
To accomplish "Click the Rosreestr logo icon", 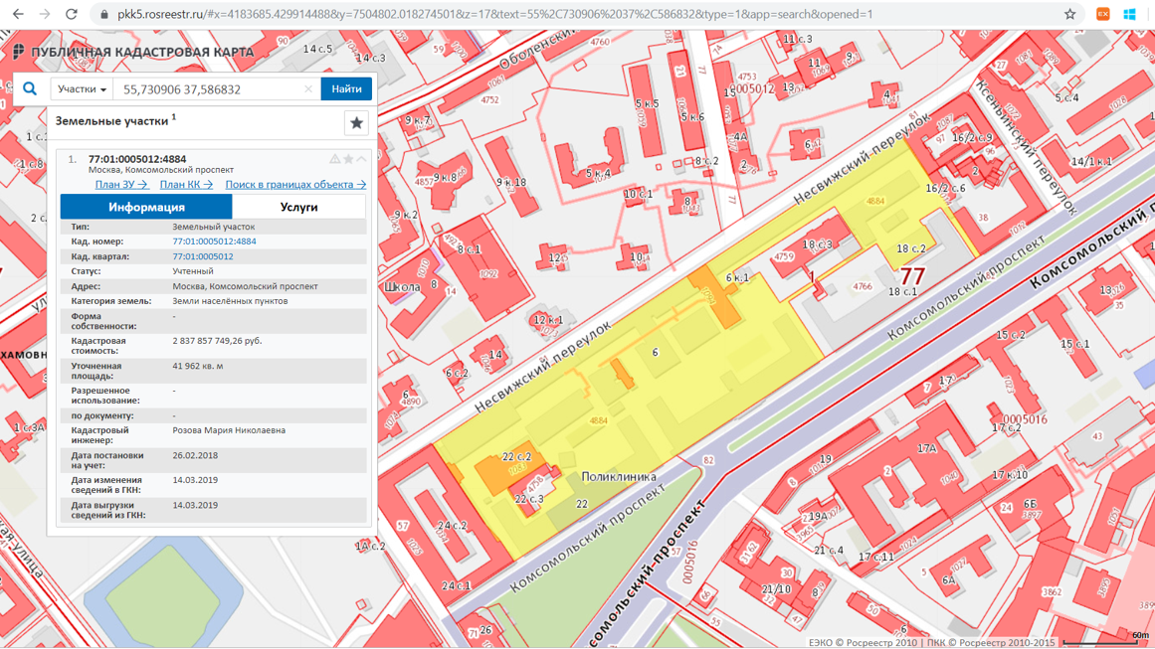I will (19, 52).
